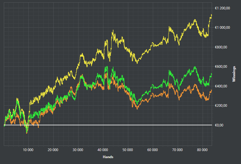This screenshot has width=241, height=164.
Task: Click the "€0,00" winnings label
Action: tap(219, 125)
